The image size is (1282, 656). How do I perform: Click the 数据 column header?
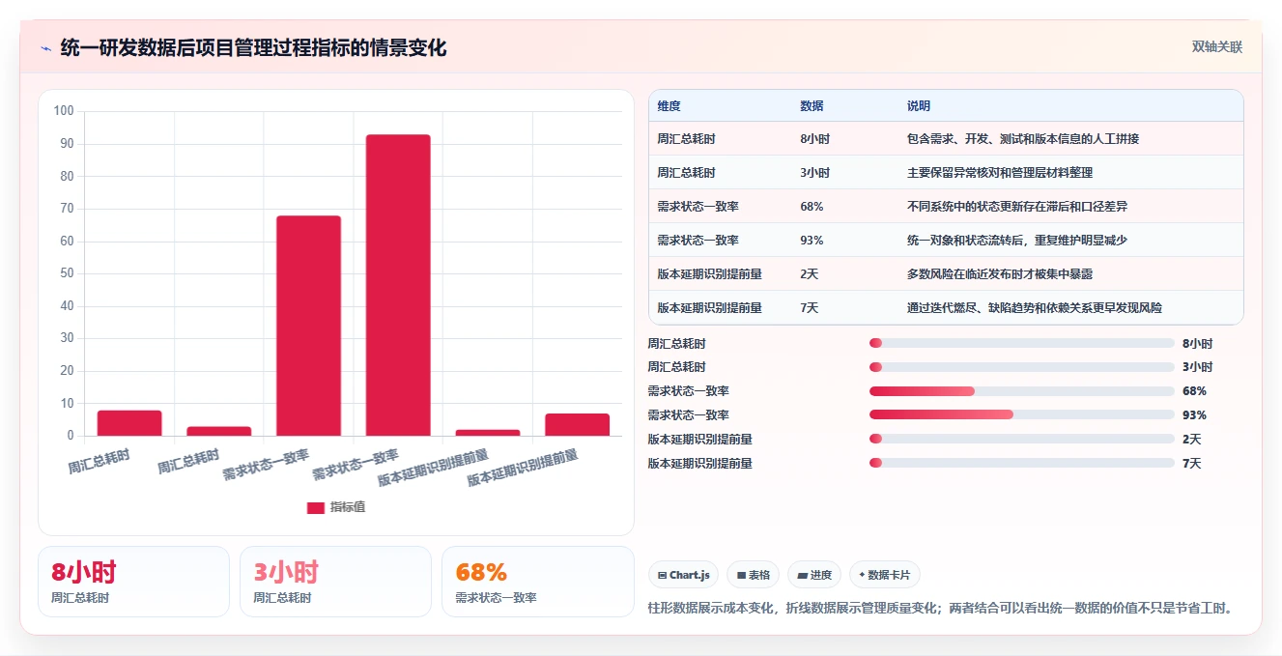coord(812,106)
